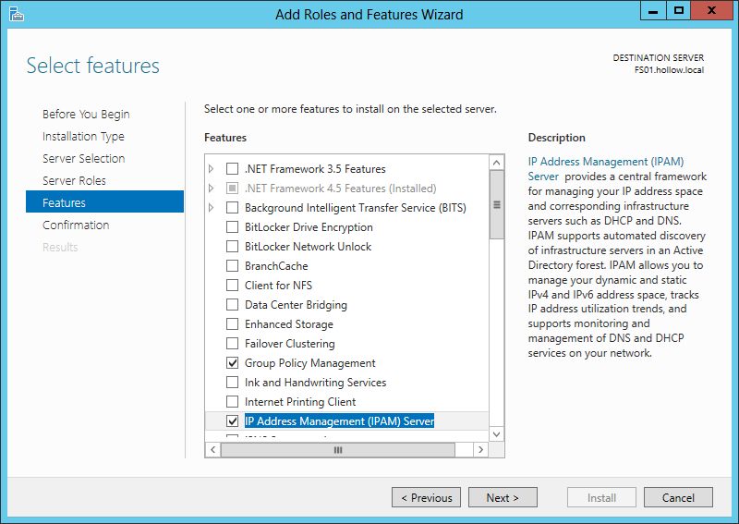Open the Confirmation wizard page
739x524 pixels.
click(x=76, y=225)
